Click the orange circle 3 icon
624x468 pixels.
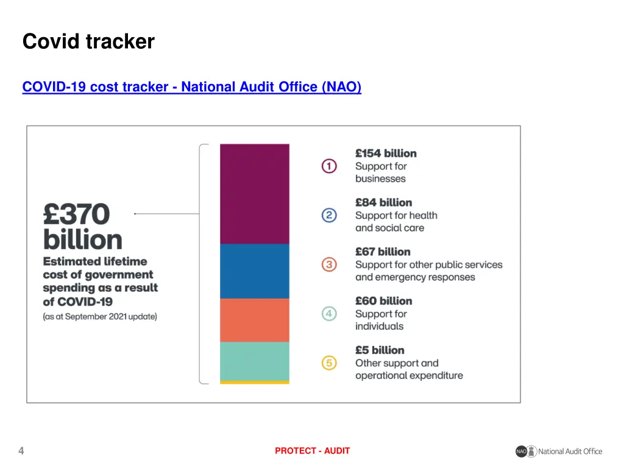pos(329,264)
